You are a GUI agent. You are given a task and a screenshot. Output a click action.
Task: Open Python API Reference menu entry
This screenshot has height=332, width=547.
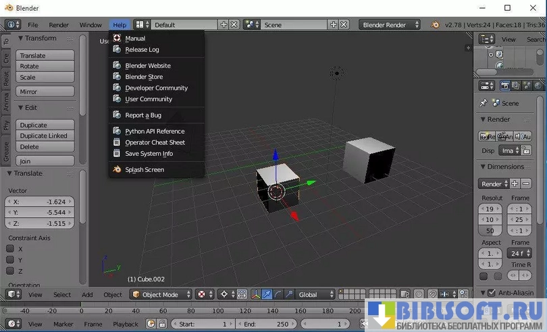(x=155, y=132)
